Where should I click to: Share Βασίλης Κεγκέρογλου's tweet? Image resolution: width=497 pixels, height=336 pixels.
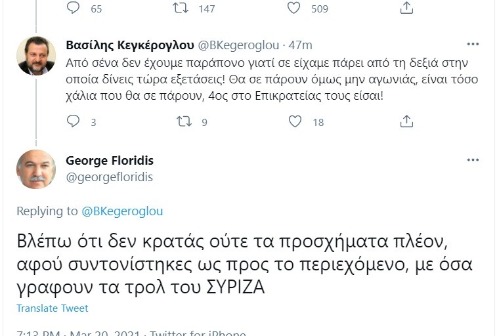(x=406, y=121)
